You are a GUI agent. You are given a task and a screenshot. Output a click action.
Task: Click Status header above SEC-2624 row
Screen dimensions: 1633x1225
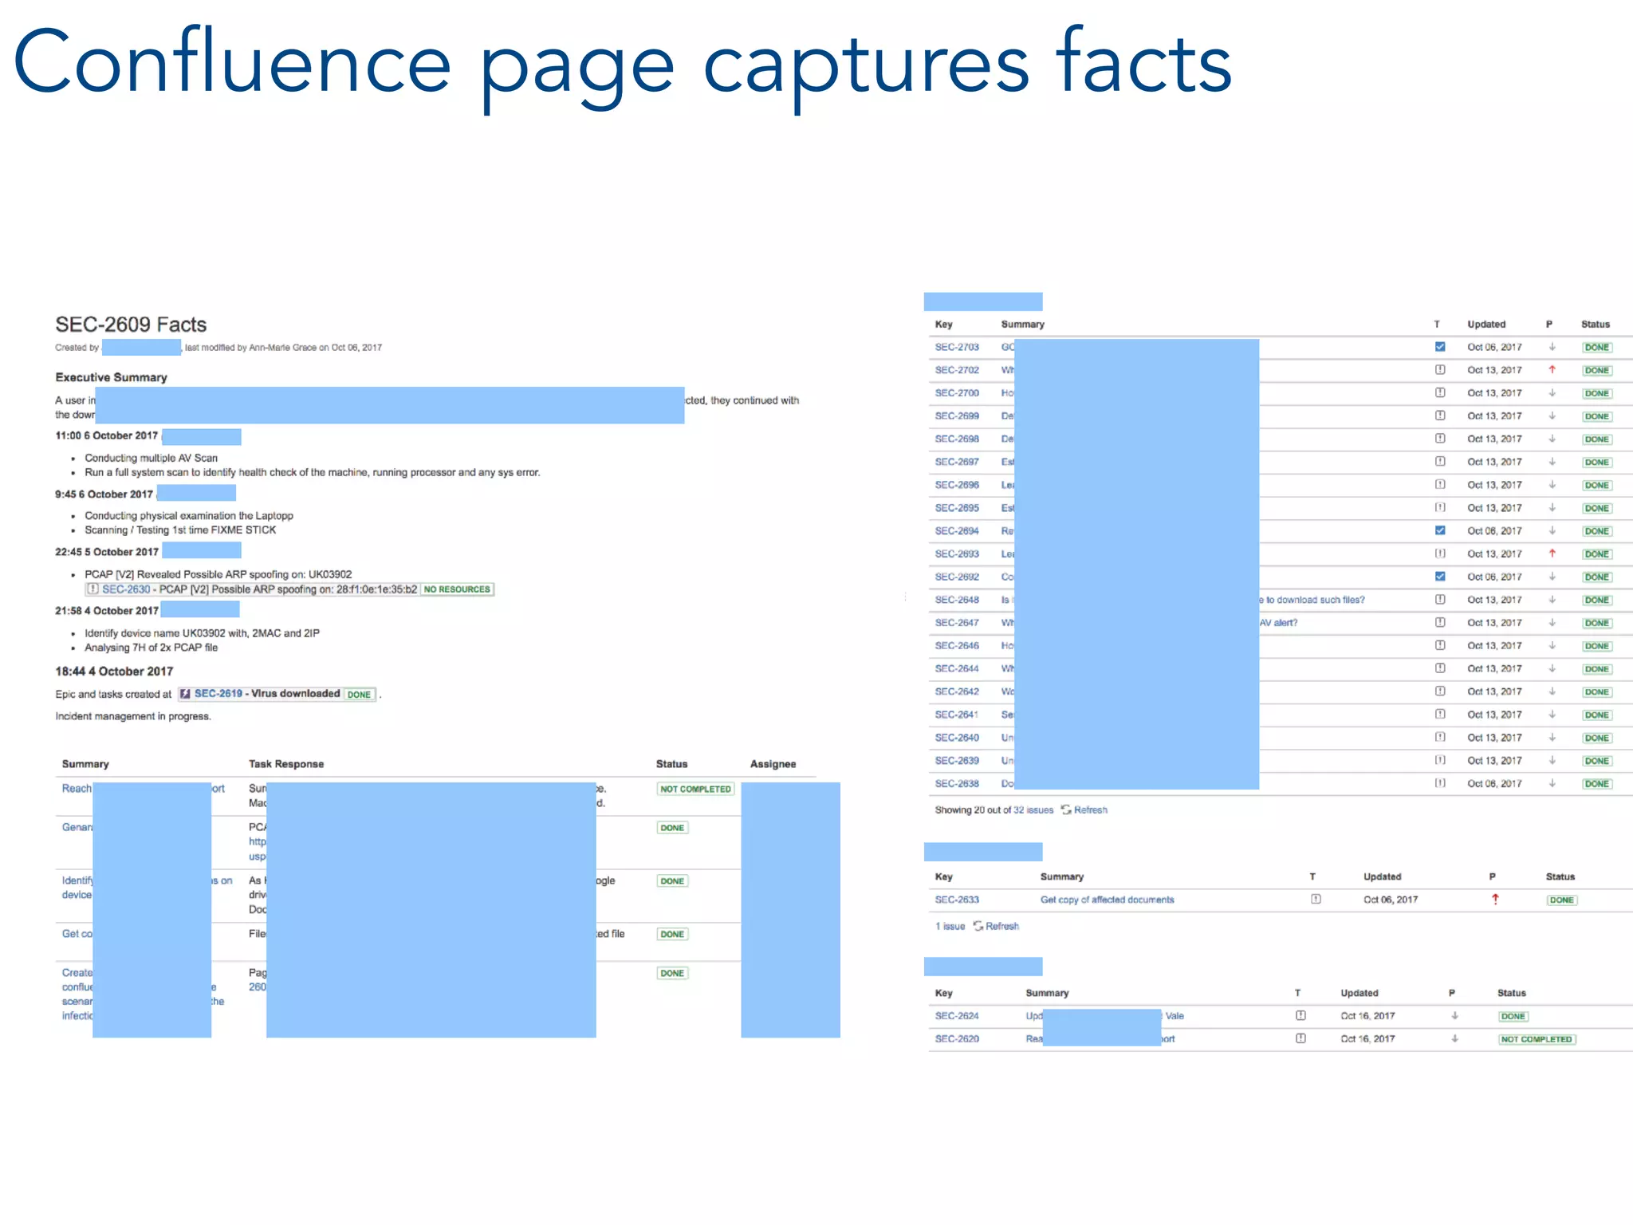pyautogui.click(x=1511, y=993)
